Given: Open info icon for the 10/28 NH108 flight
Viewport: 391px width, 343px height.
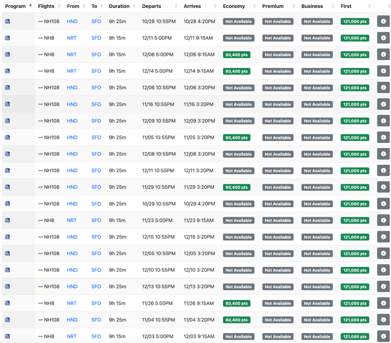Looking at the screenshot, I should (x=383, y=21).
